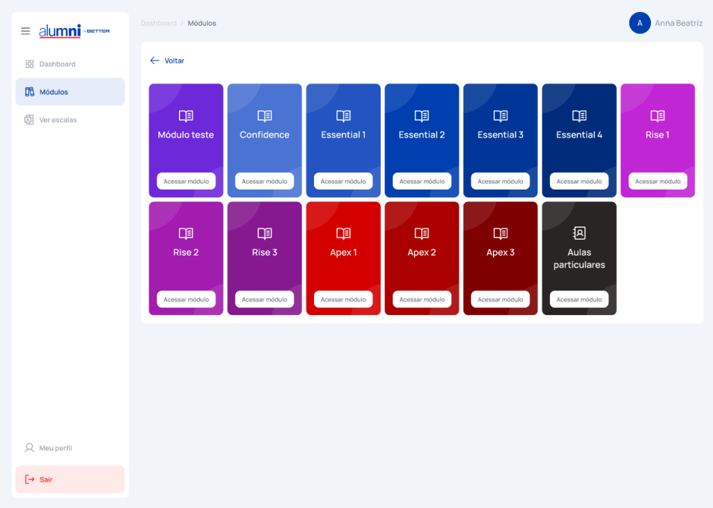Go to Dashboard in the sidebar menu
The image size is (713, 508).
coord(57,64)
